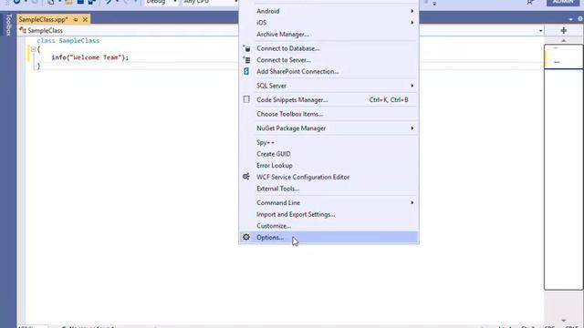Click the scrollbar down arrow
The image size is (584, 328).
tap(564, 320)
